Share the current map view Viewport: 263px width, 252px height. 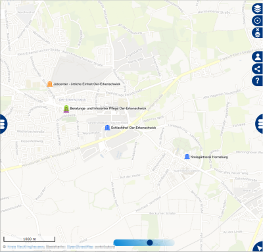tap(257, 69)
